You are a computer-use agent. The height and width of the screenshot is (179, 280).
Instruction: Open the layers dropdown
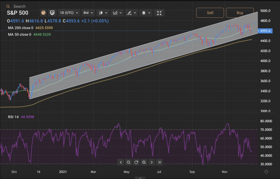pos(146,13)
